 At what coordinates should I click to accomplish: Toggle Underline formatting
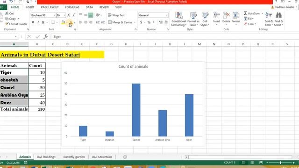point(43,22)
